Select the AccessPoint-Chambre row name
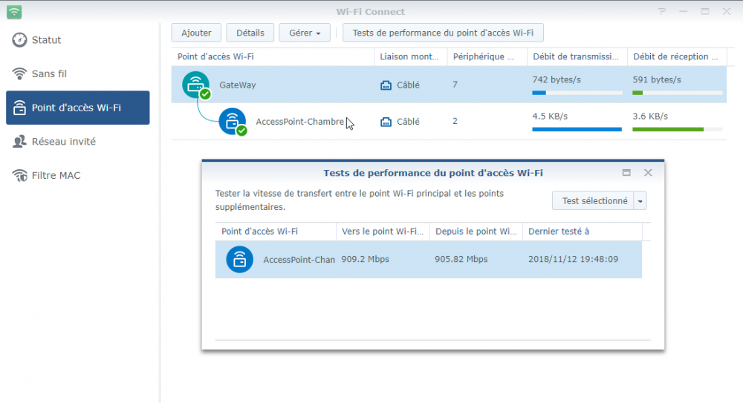 pos(300,122)
